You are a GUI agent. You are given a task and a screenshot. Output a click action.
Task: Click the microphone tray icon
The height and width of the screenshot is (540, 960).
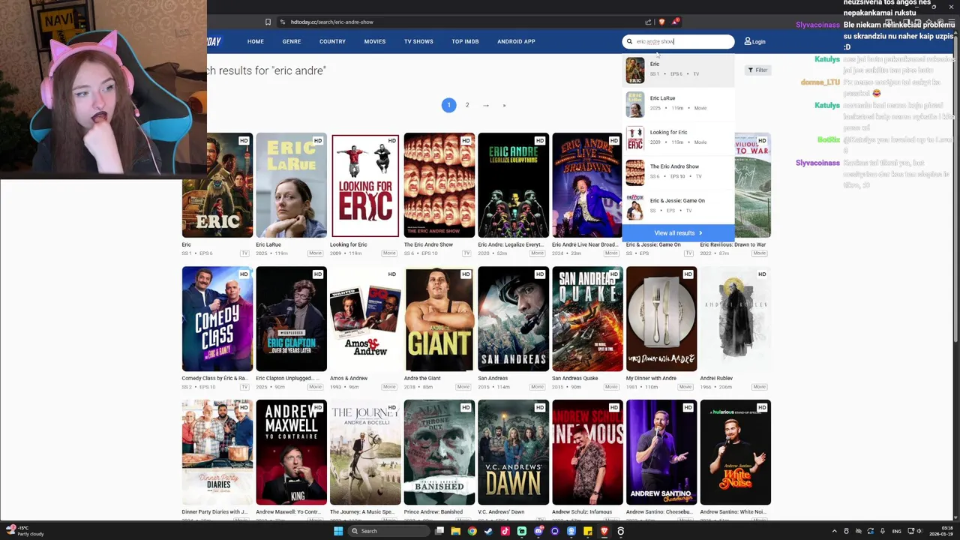click(x=883, y=531)
